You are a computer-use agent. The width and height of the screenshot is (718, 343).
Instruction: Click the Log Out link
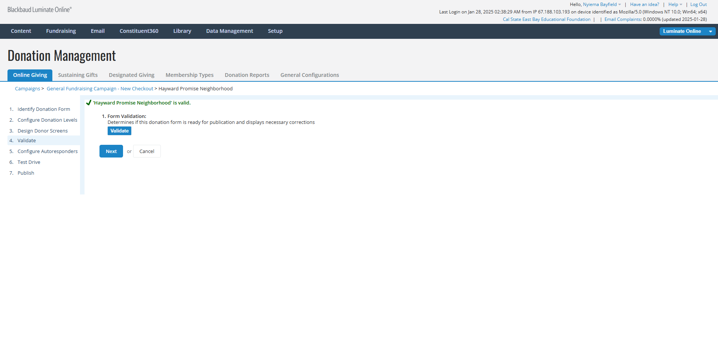point(699,4)
